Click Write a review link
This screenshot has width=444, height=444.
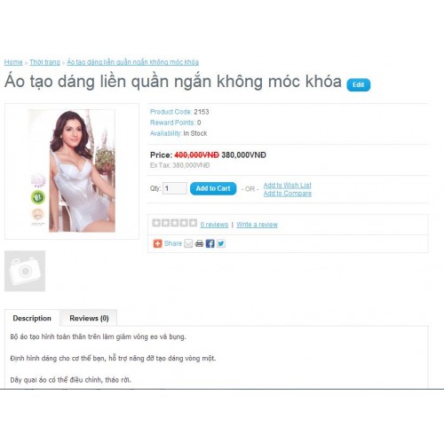257,225
